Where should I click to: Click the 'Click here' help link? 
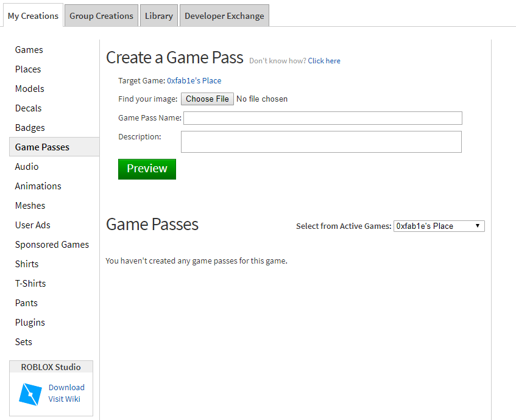click(x=324, y=61)
